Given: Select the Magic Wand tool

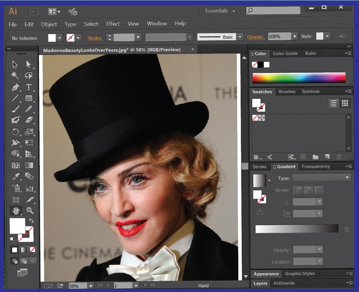Looking at the screenshot, I should (15, 75).
